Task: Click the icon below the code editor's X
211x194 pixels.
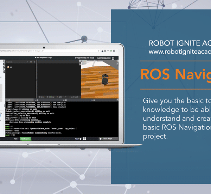Action: click(80, 64)
